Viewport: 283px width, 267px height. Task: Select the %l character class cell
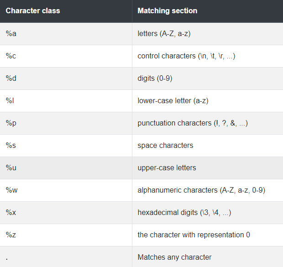click(x=10, y=100)
